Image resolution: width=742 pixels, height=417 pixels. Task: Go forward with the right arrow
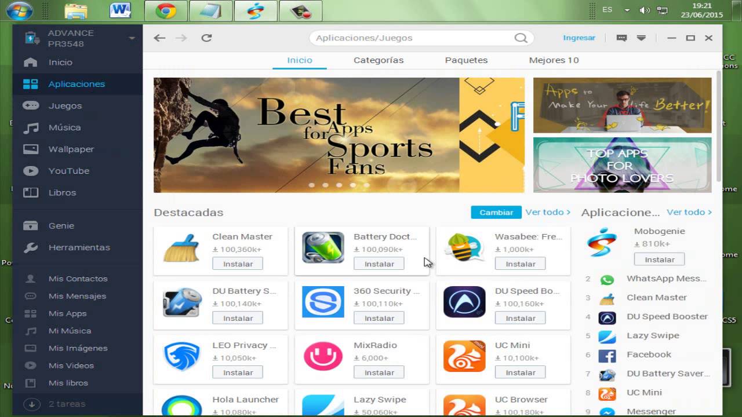(181, 38)
